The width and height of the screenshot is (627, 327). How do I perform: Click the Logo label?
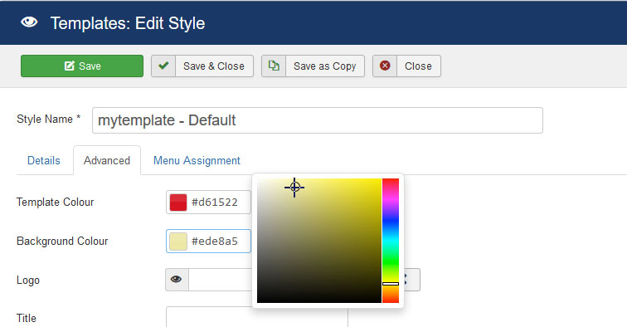28,281
